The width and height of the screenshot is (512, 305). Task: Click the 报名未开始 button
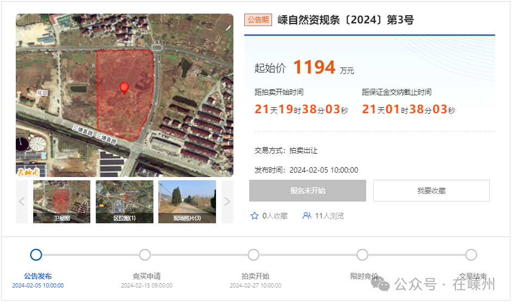pos(307,191)
